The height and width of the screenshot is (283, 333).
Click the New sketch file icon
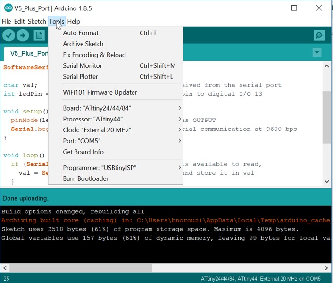pos(39,35)
